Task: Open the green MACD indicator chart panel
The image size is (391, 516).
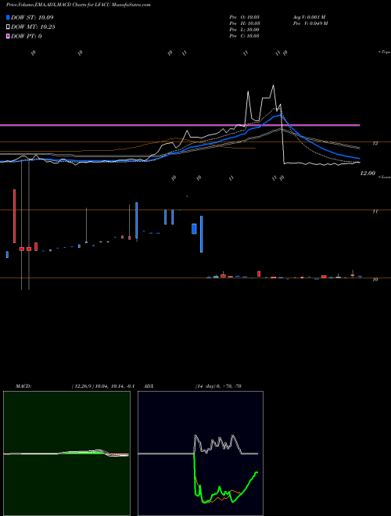Action: tap(66, 453)
